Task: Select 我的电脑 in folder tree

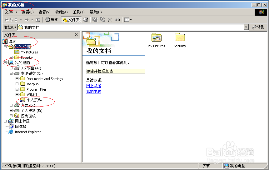Action: point(22,63)
